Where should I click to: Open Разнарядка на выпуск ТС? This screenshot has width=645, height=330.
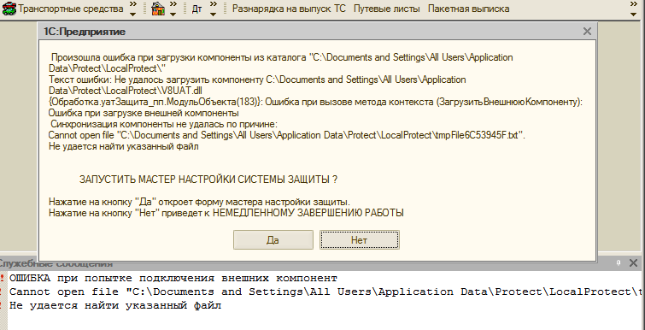(289, 9)
